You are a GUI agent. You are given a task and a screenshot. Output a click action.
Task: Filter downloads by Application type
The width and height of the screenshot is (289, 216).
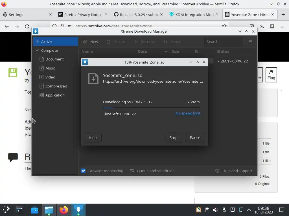[x=52, y=95]
